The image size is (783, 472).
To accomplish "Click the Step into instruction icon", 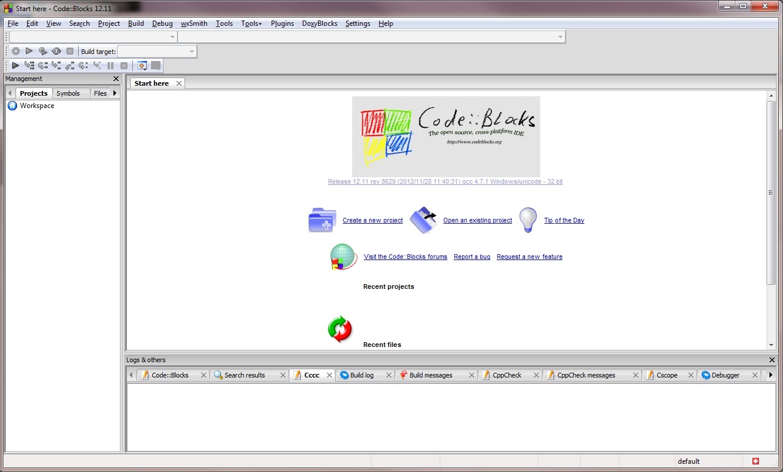I will 97,66.
